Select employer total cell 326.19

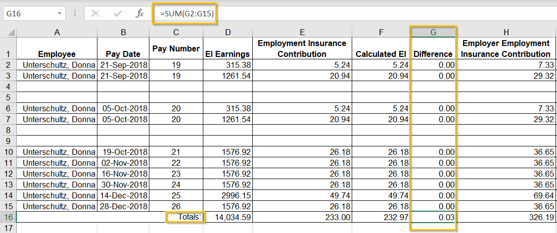click(x=506, y=217)
